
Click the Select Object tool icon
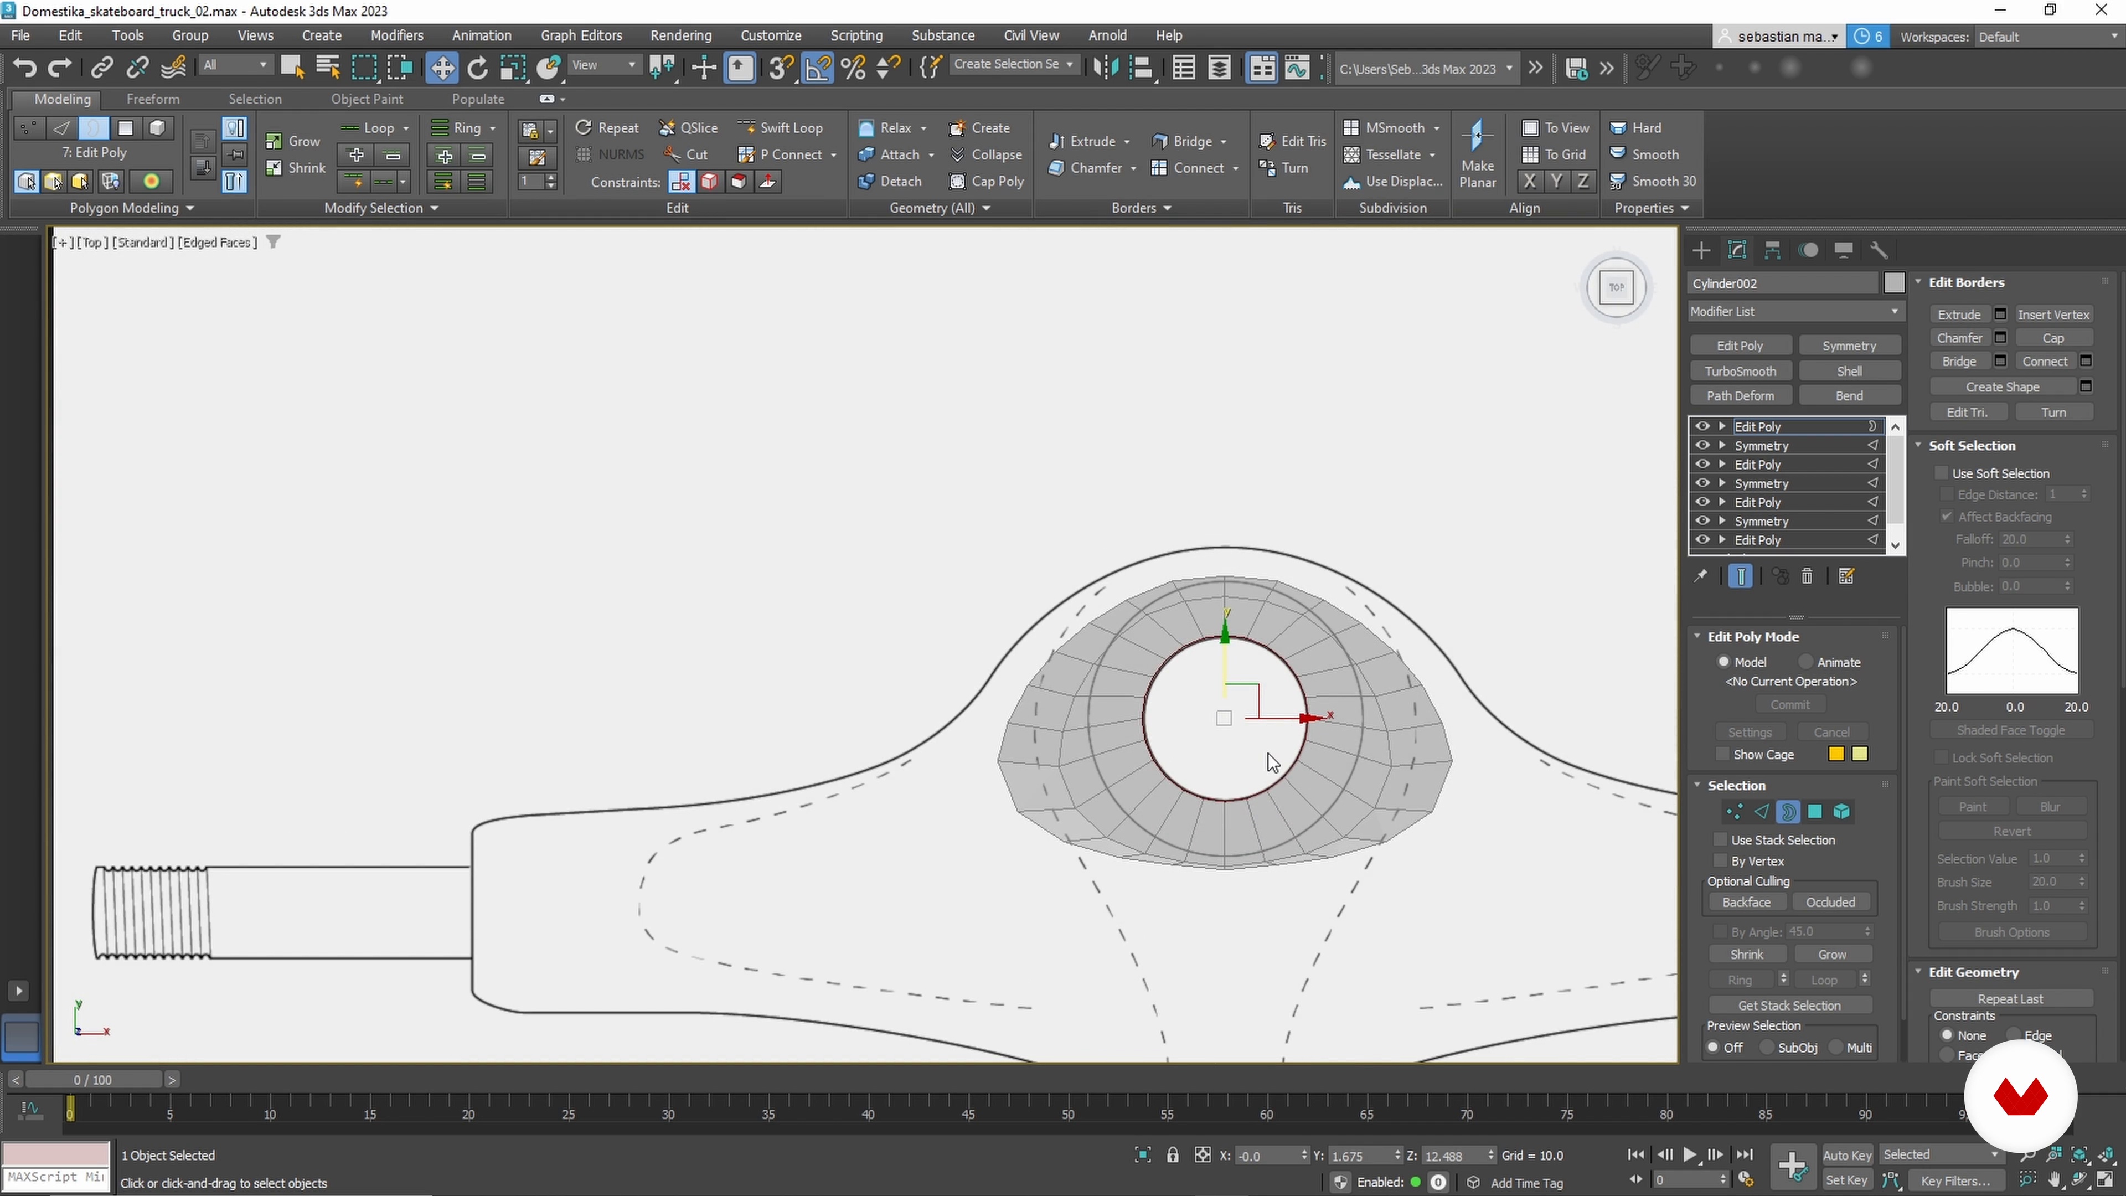[292, 68]
